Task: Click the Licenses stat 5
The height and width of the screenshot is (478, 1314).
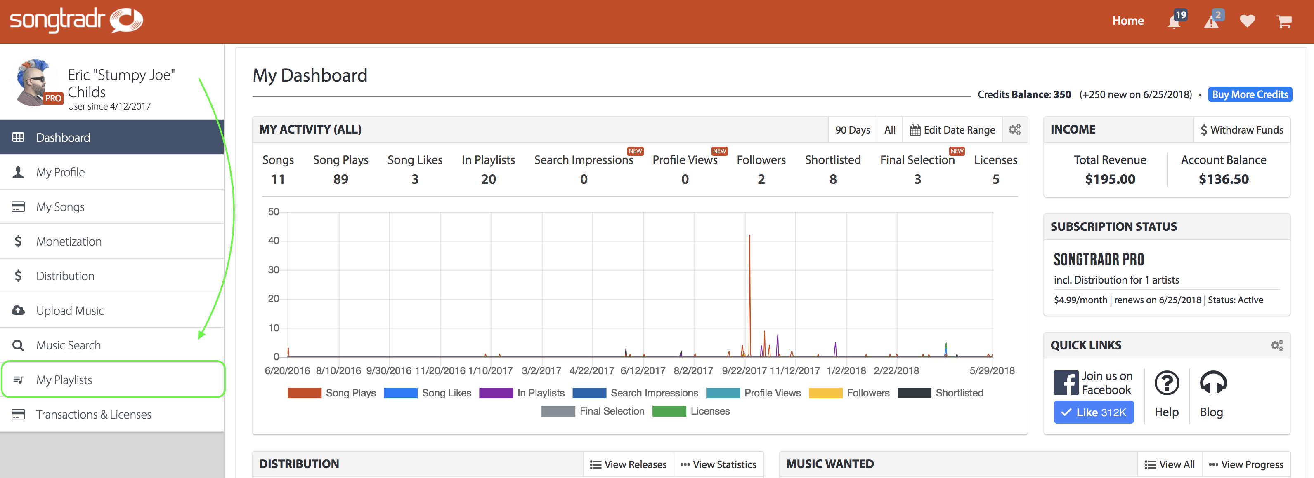Action: pyautogui.click(x=995, y=179)
